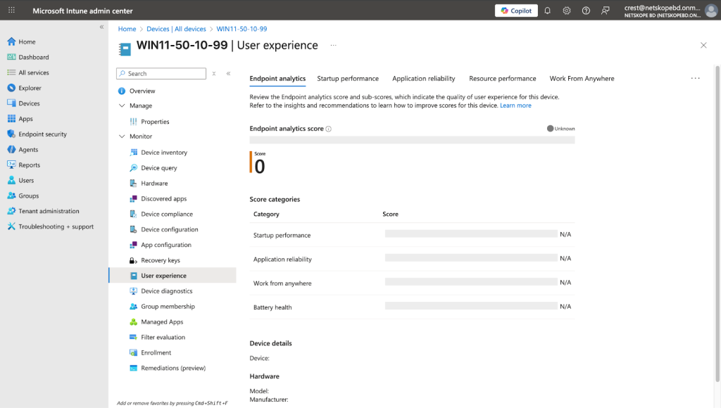Open App configuration
The width and height of the screenshot is (721, 408).
point(166,245)
